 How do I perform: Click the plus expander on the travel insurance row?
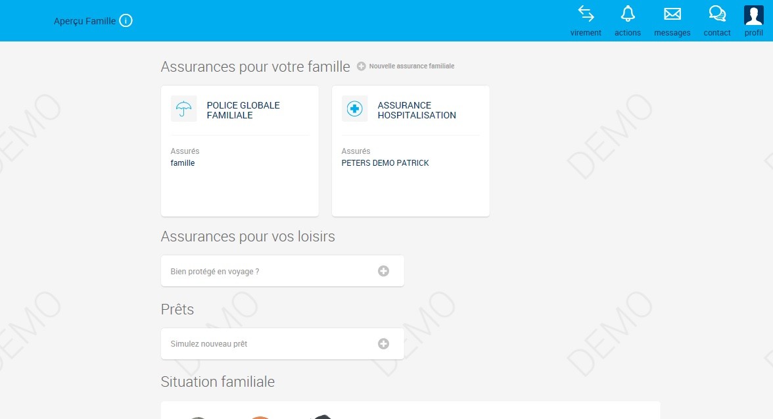(383, 270)
